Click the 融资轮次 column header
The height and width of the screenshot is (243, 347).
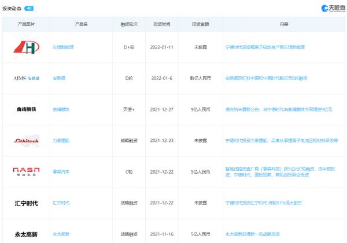129,25
